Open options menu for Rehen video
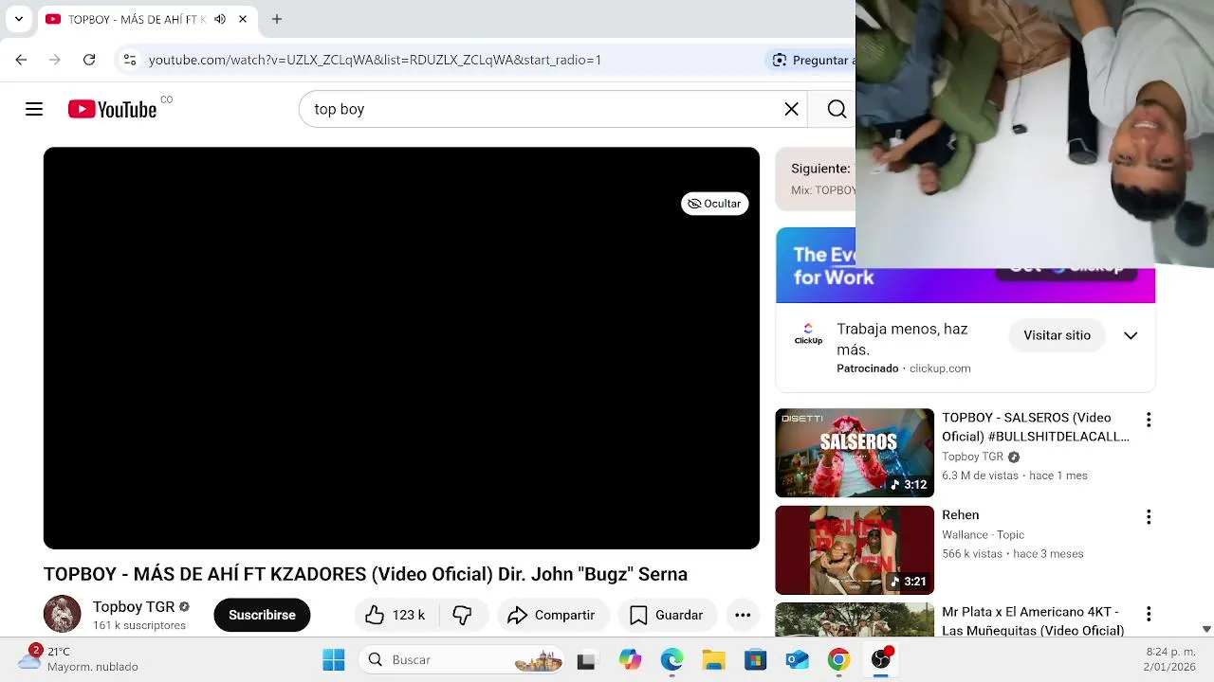Viewport: 1214px width, 682px height. click(1149, 517)
